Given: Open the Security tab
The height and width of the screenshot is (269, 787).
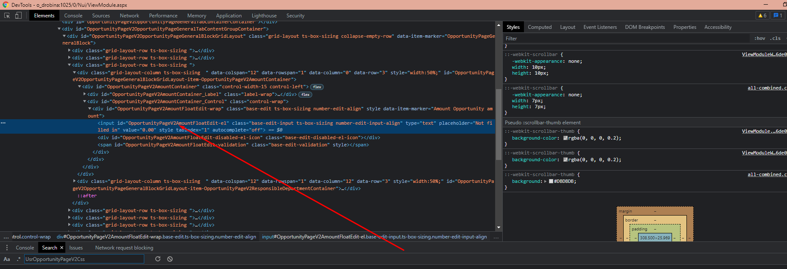Looking at the screenshot, I should [x=295, y=16].
